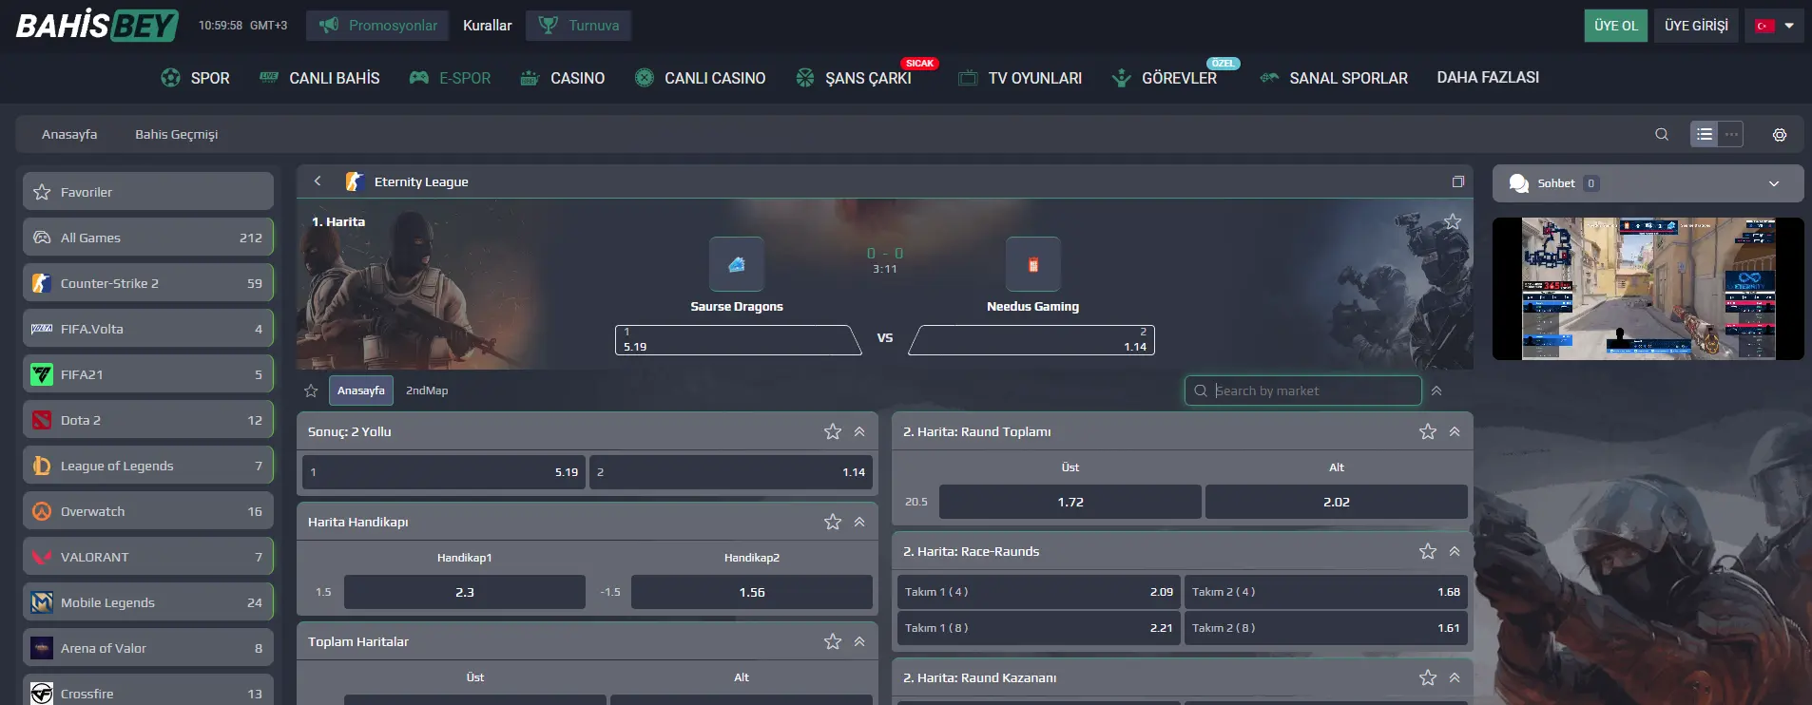The height and width of the screenshot is (705, 1812).
Task: Favorite the Toplam Haritalar market
Action: point(833,641)
